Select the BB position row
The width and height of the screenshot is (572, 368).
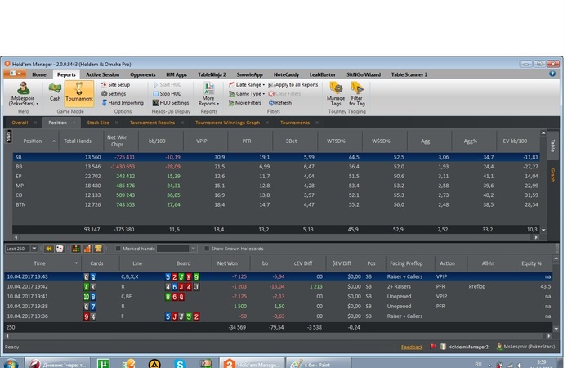(x=276, y=167)
